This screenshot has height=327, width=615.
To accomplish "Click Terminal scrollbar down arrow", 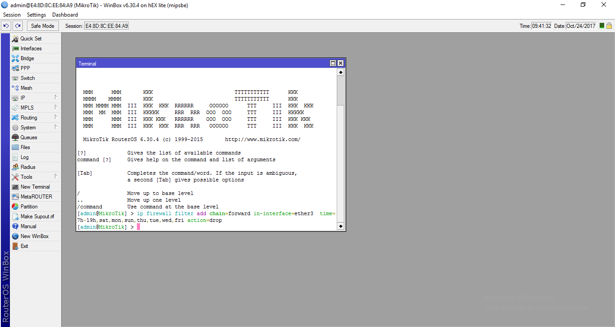I will pos(340,226).
